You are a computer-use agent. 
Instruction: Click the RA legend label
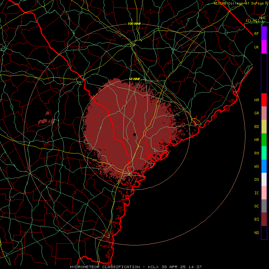tap(257, 153)
